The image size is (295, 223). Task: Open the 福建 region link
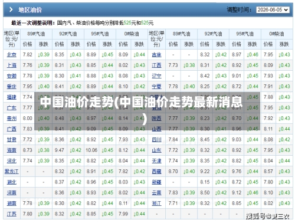coord(12,97)
